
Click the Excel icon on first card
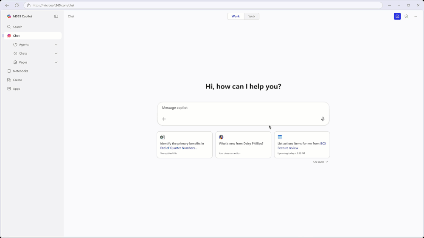tap(163, 137)
